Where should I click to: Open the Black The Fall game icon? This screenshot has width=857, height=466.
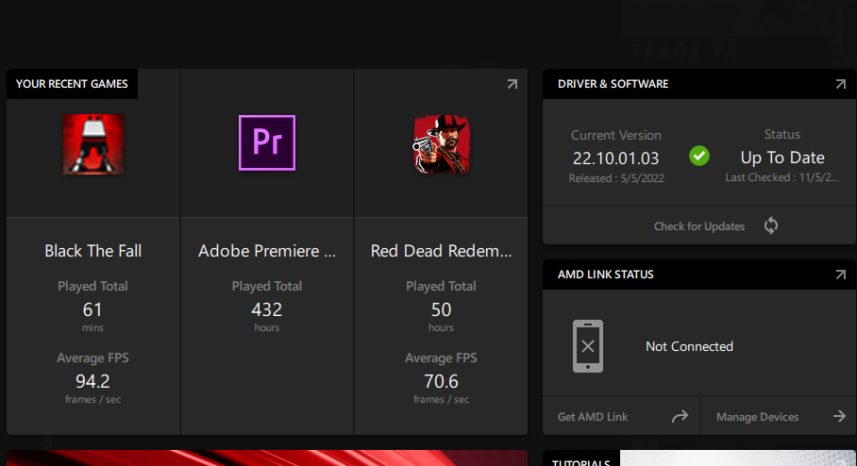[x=92, y=144]
